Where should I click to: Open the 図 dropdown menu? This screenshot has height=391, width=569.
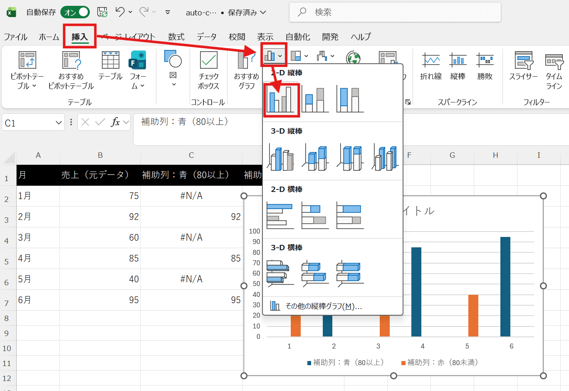point(173,67)
